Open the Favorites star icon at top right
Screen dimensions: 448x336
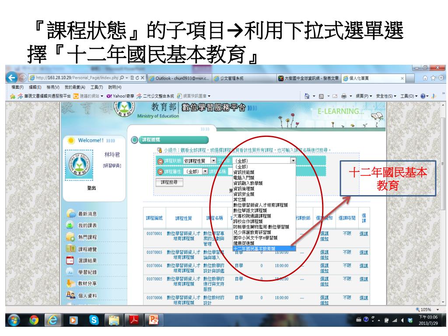(433, 78)
